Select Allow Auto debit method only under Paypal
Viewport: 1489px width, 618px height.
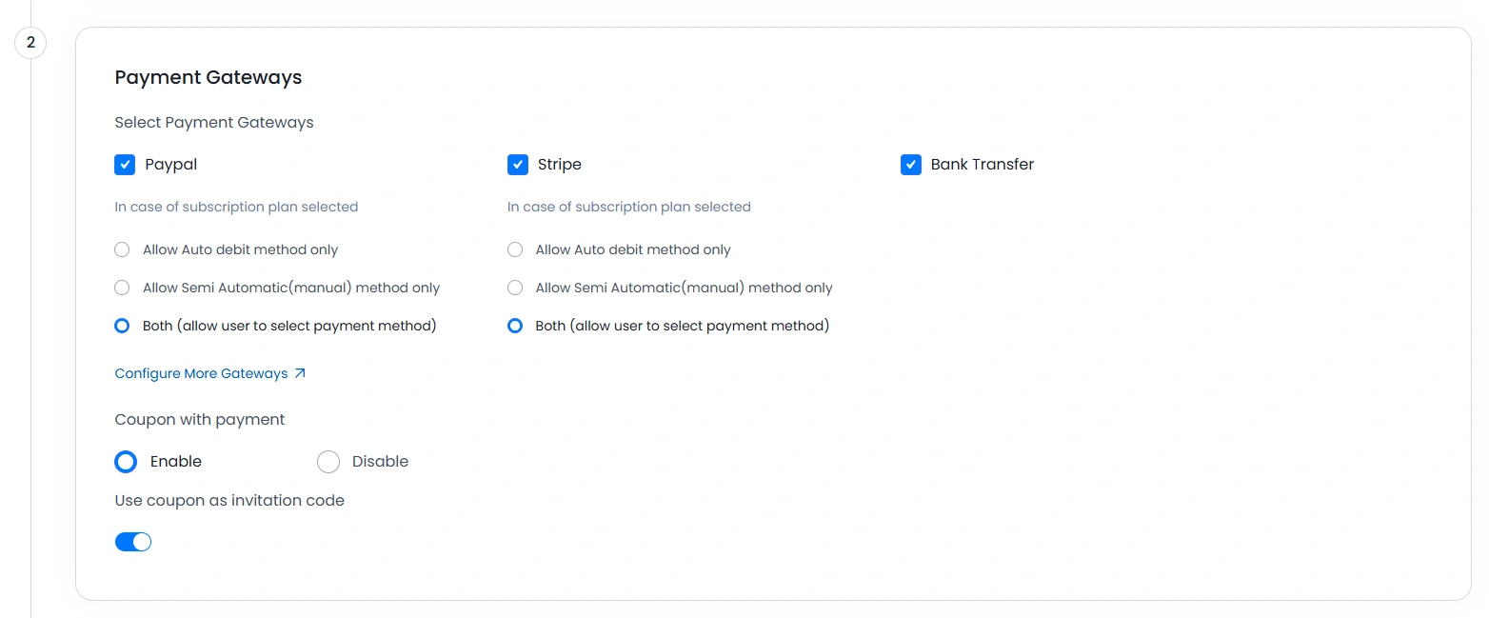point(122,249)
